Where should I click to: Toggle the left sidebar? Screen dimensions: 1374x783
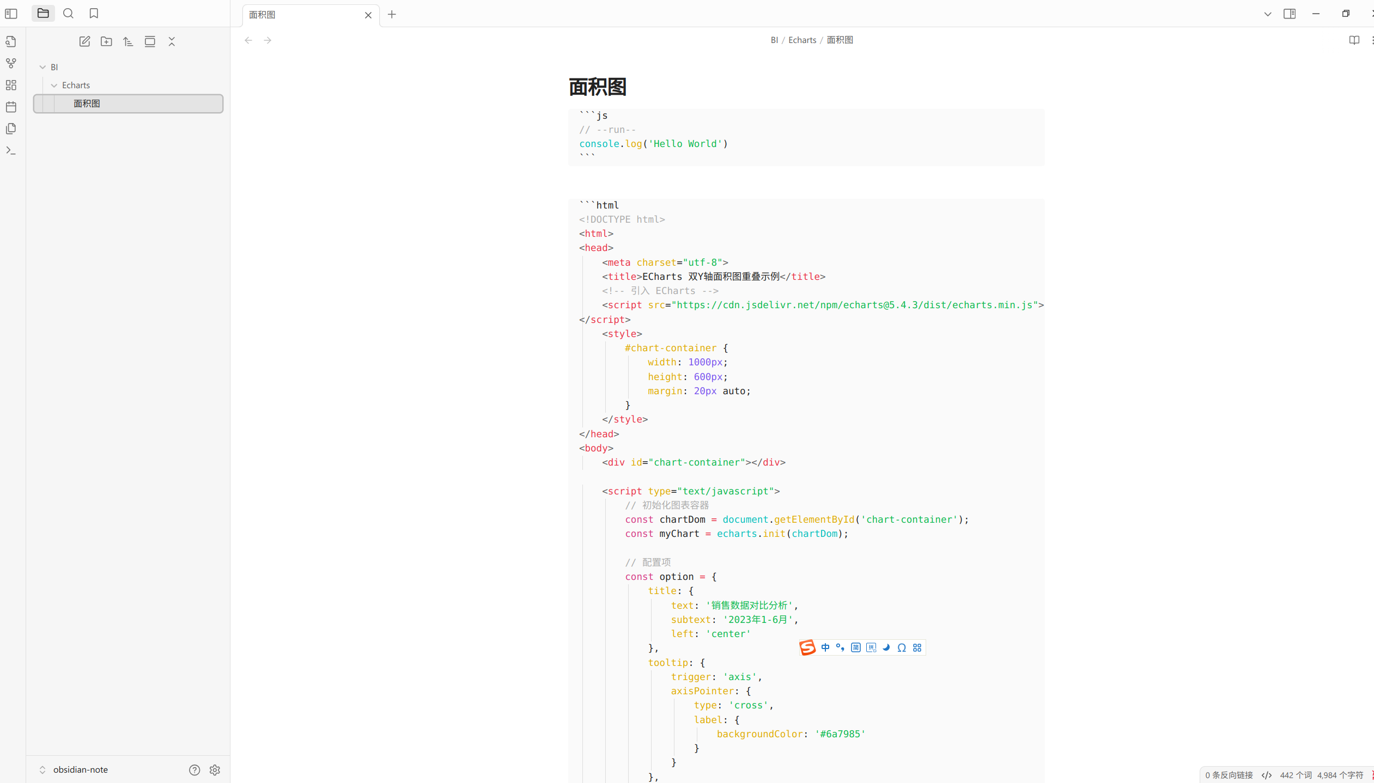coord(11,14)
